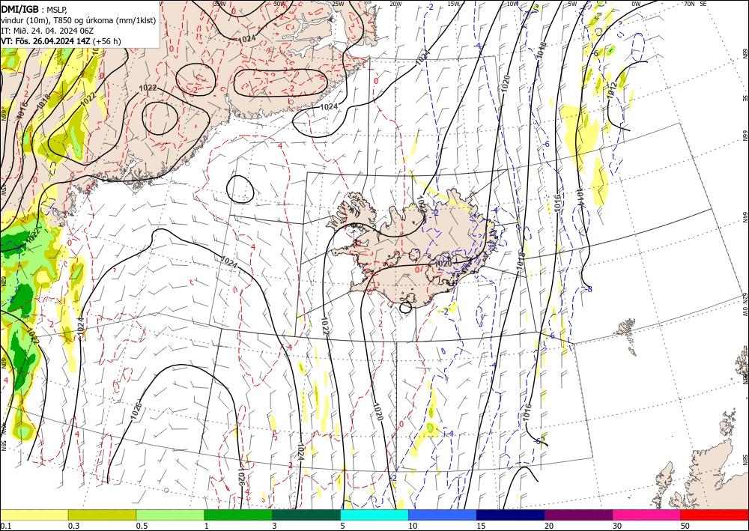Click the blue '-8' temperature label
Image resolution: width=749 pixels, height=531 pixels.
tap(589, 289)
